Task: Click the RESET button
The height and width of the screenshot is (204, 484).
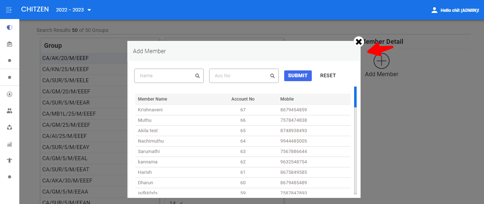Action: click(x=328, y=75)
